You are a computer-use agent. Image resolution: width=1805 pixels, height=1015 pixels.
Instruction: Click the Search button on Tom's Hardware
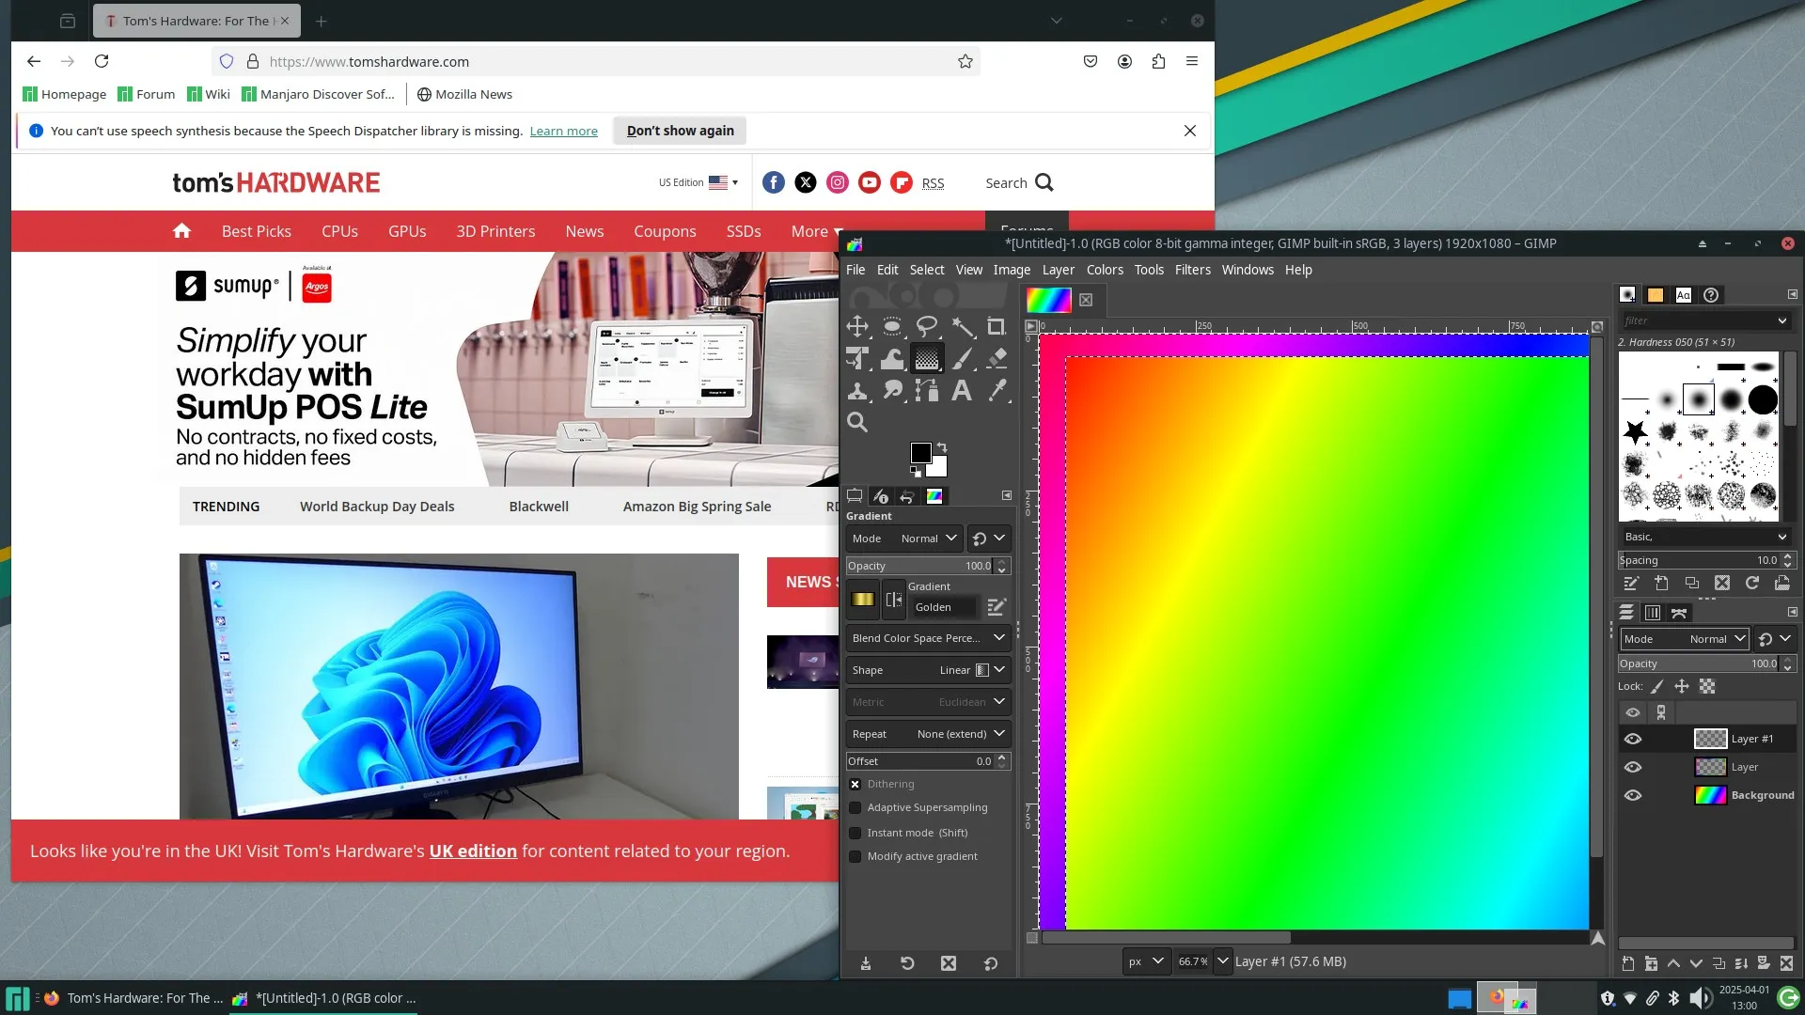pos(1019,182)
